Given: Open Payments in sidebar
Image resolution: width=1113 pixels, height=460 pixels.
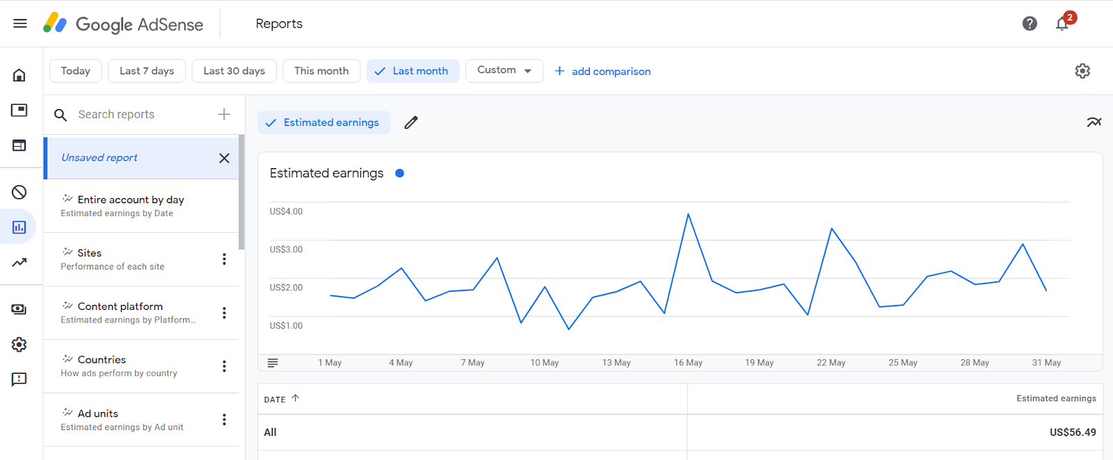Looking at the screenshot, I should click(x=19, y=309).
